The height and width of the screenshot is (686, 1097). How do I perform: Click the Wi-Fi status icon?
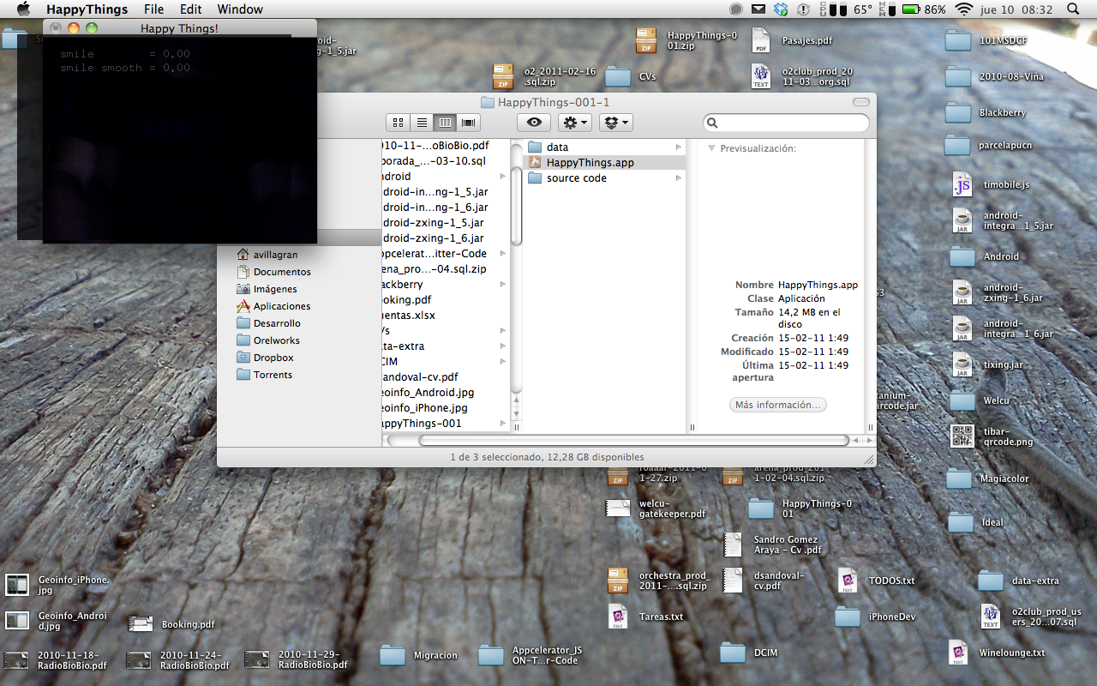coord(963,9)
